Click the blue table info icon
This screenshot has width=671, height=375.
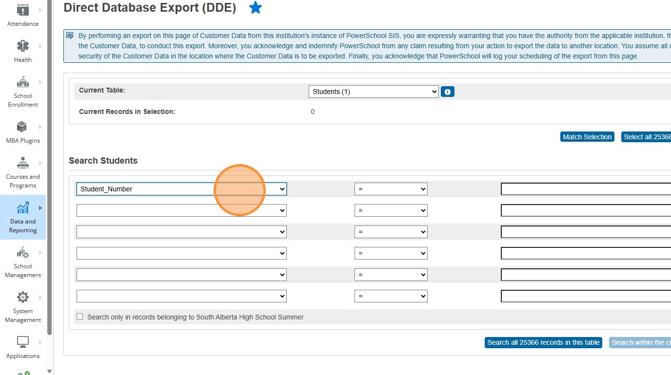click(x=448, y=92)
